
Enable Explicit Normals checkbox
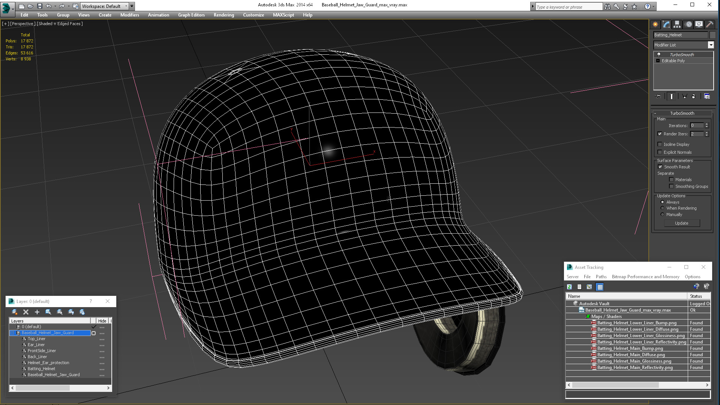[x=660, y=152]
